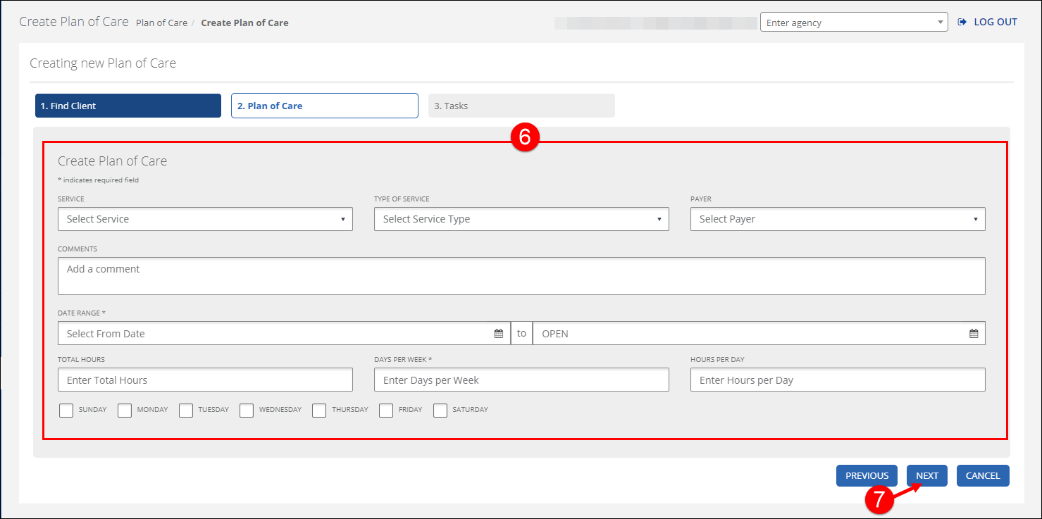Click the Add a comment text box
The height and width of the screenshot is (519, 1042).
click(521, 276)
